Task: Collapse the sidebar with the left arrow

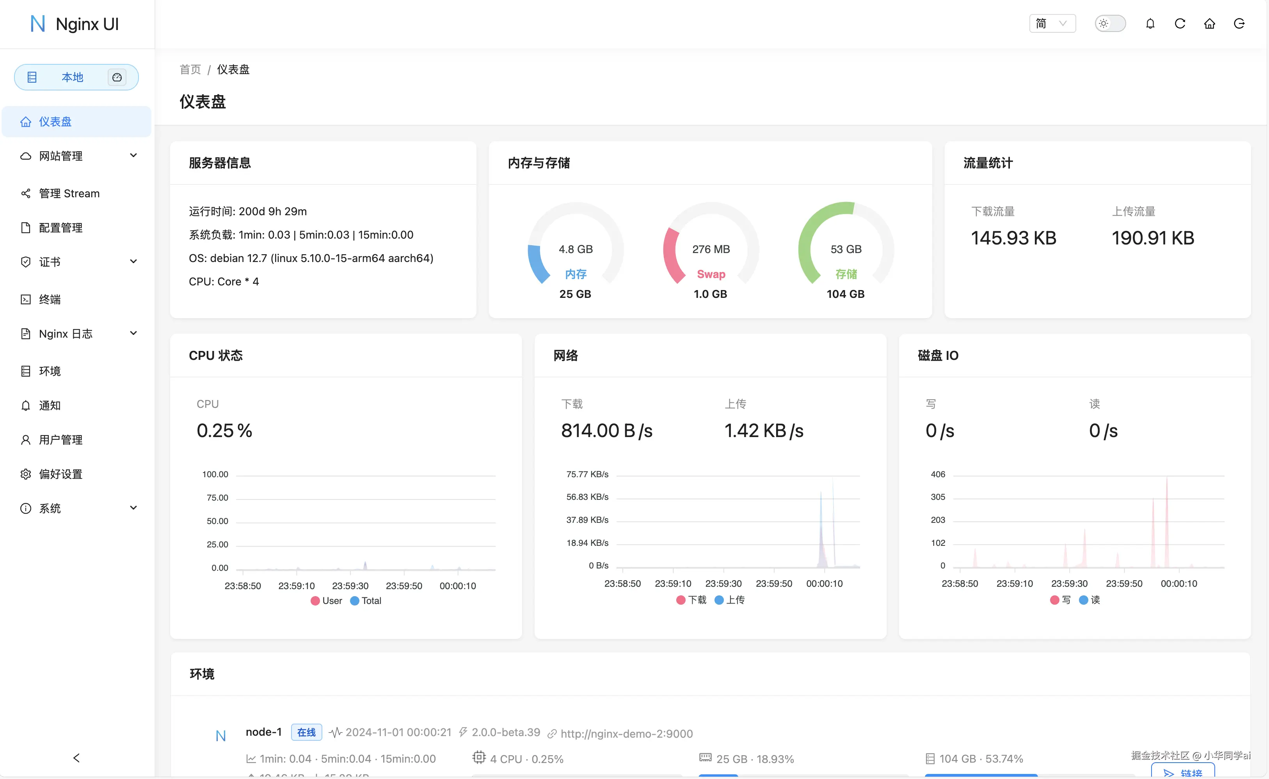Action: [76, 757]
